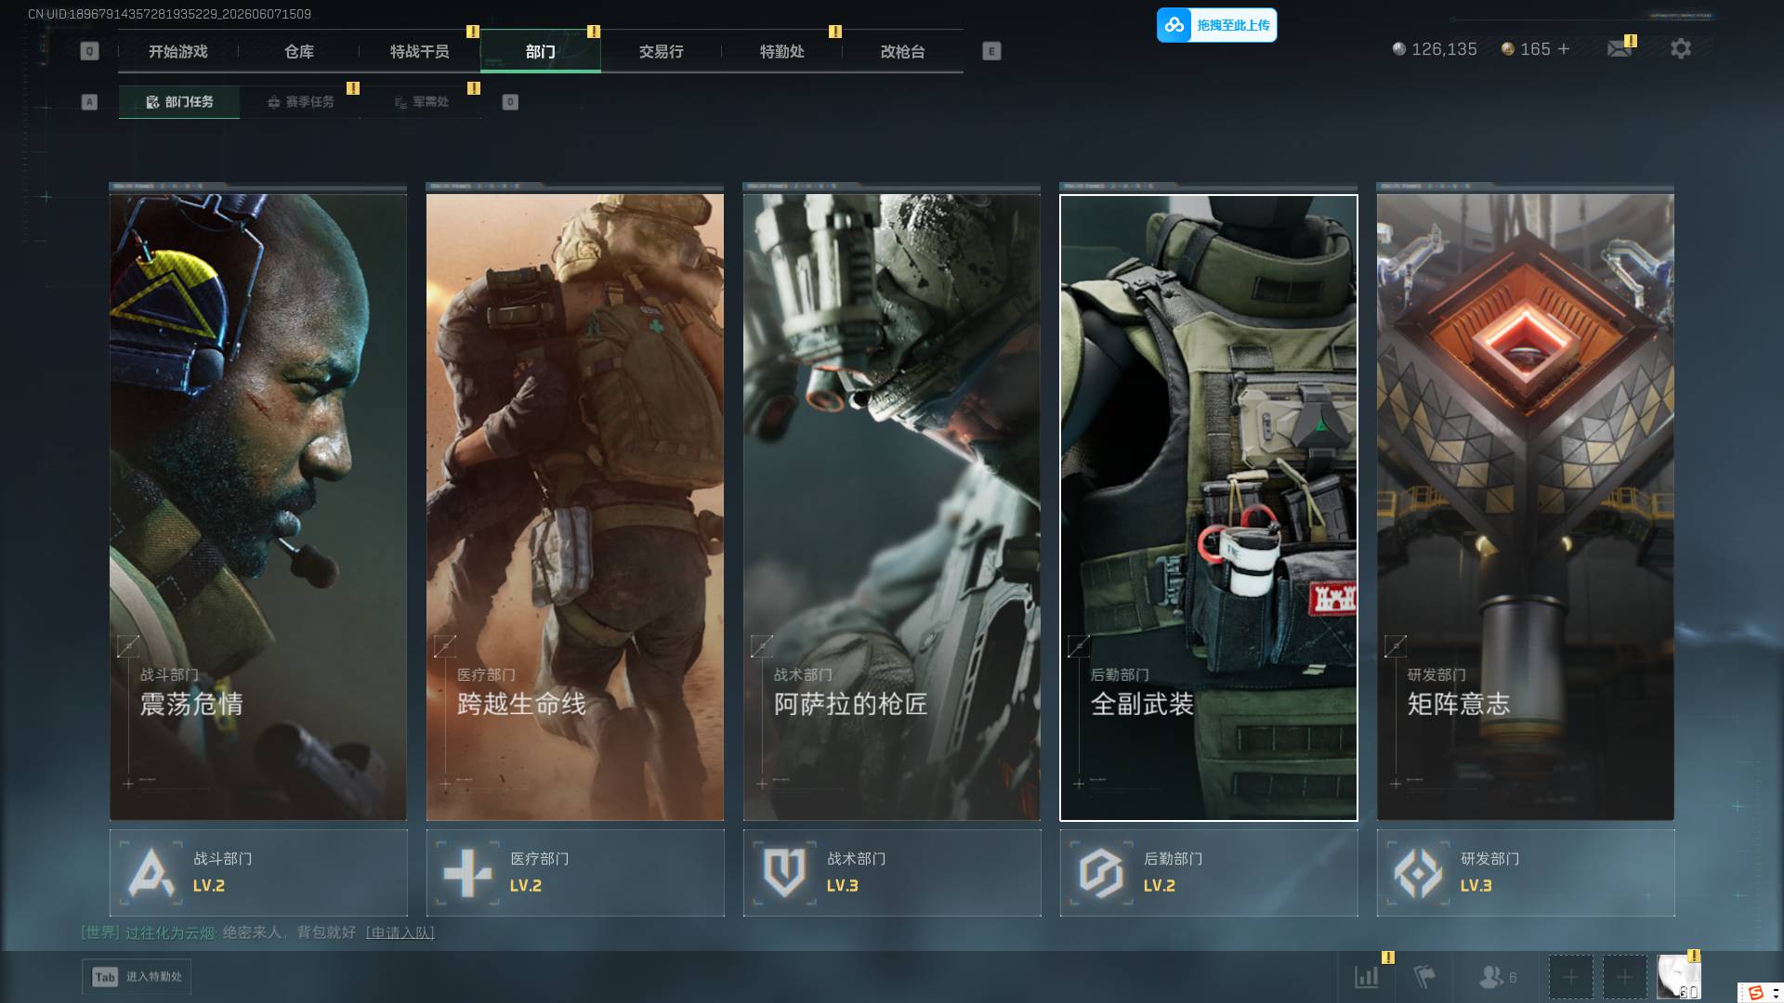Open the 矩阵意志 research department card
1784x1003 pixels.
coord(1526,507)
